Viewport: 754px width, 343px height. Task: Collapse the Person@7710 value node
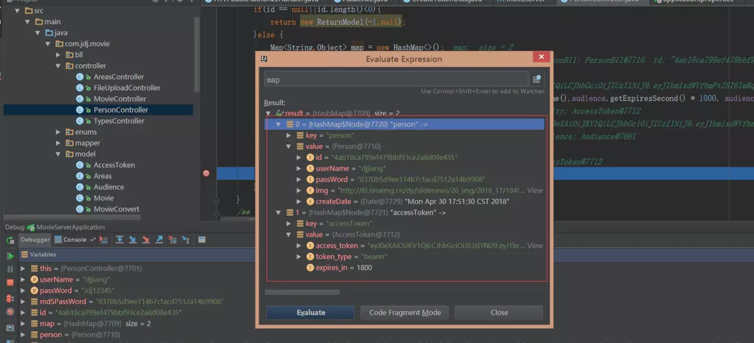289,146
